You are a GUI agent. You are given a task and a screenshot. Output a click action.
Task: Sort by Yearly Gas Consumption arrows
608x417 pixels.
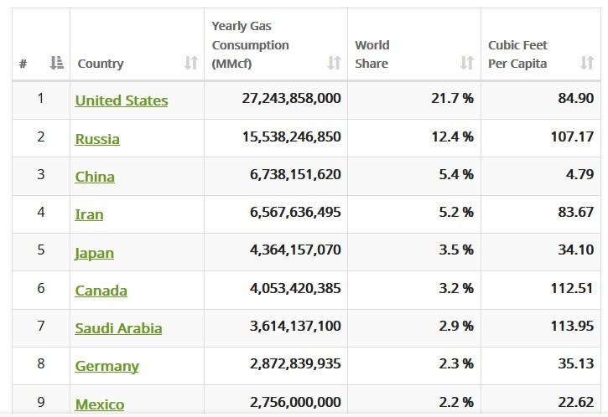335,62
